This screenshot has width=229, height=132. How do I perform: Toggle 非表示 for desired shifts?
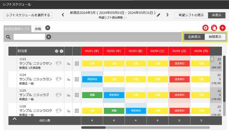click(217, 15)
